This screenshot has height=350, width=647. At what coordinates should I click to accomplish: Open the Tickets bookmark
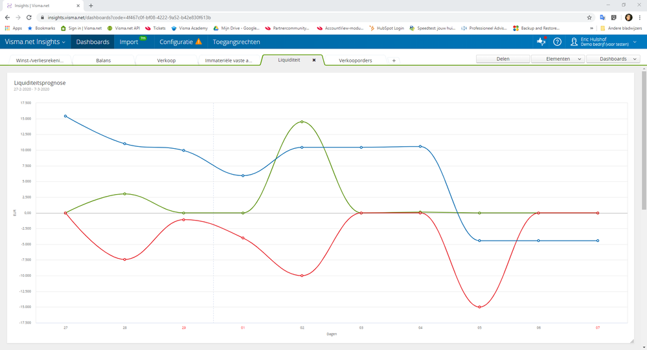click(155, 28)
